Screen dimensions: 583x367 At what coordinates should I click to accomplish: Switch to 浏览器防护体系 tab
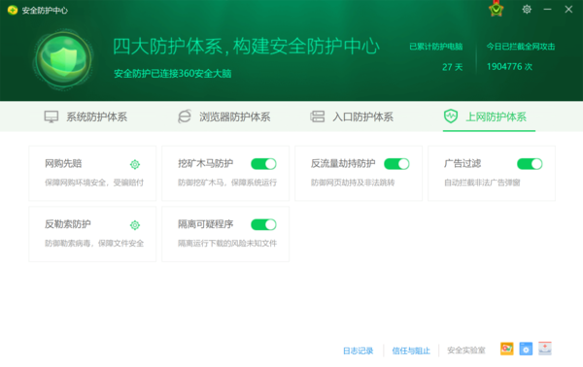[x=224, y=117]
